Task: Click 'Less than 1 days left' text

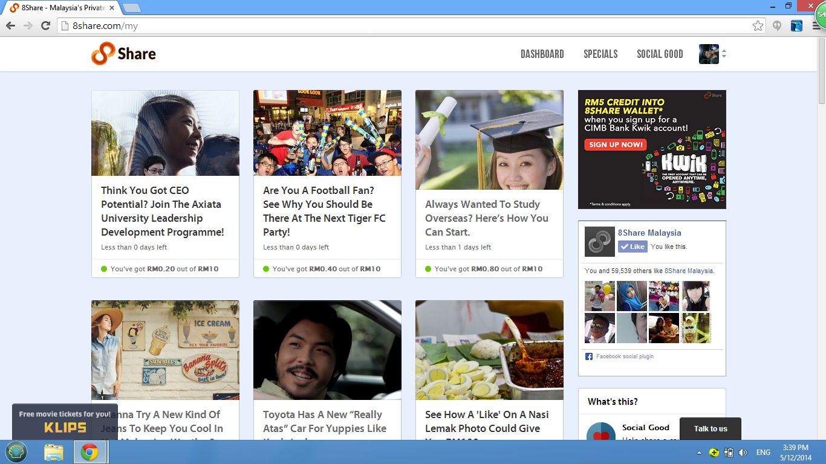Action: 458,247
